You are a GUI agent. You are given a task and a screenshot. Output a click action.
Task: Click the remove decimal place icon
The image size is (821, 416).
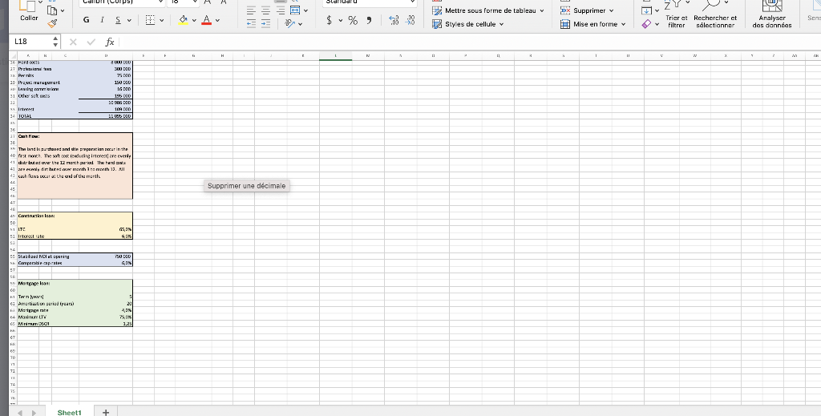pyautogui.click(x=411, y=20)
